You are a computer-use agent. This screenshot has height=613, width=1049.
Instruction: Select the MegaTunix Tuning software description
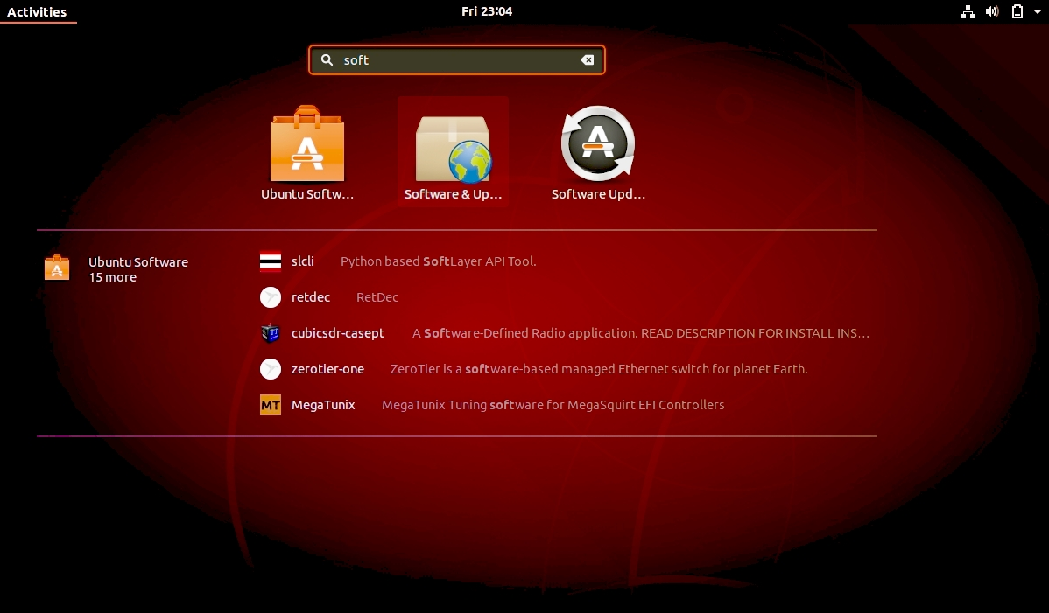(x=553, y=405)
